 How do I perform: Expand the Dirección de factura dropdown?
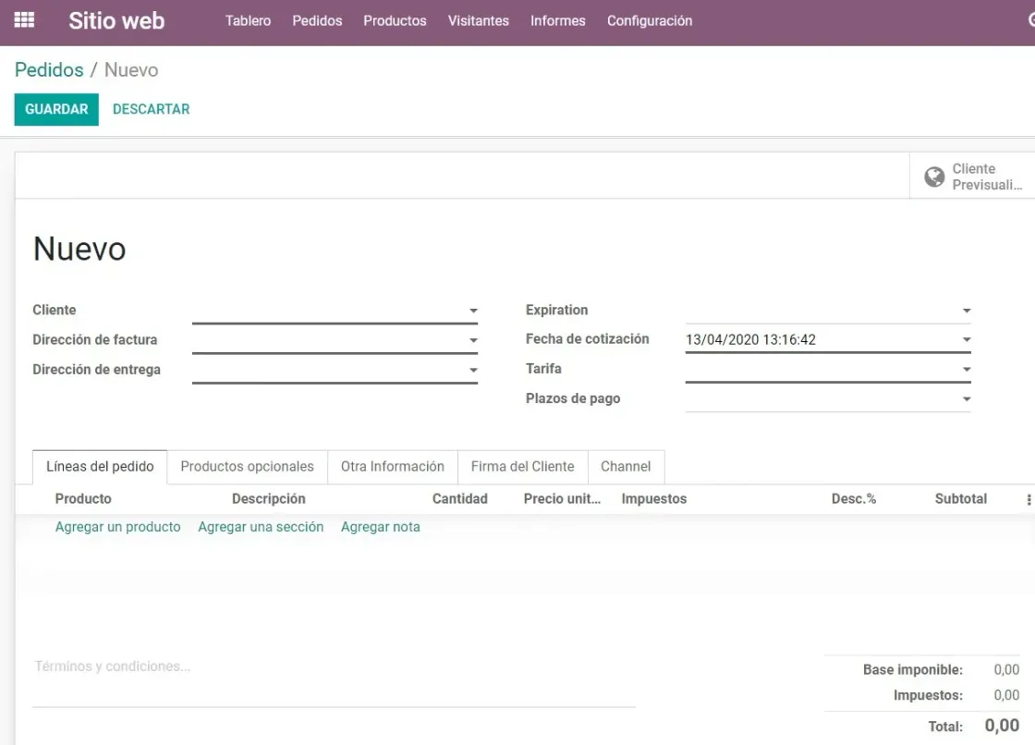pyautogui.click(x=473, y=340)
